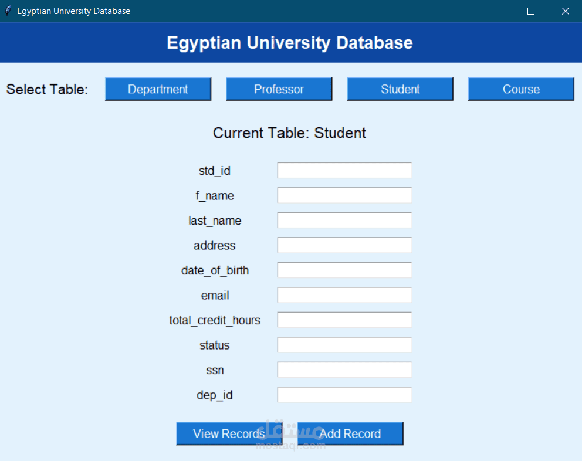
Task: Click the View Records button
Action: 229,433
